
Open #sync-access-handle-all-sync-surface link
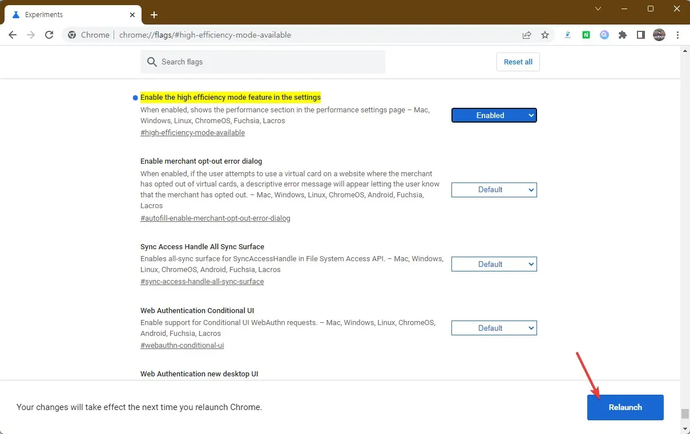coord(202,281)
